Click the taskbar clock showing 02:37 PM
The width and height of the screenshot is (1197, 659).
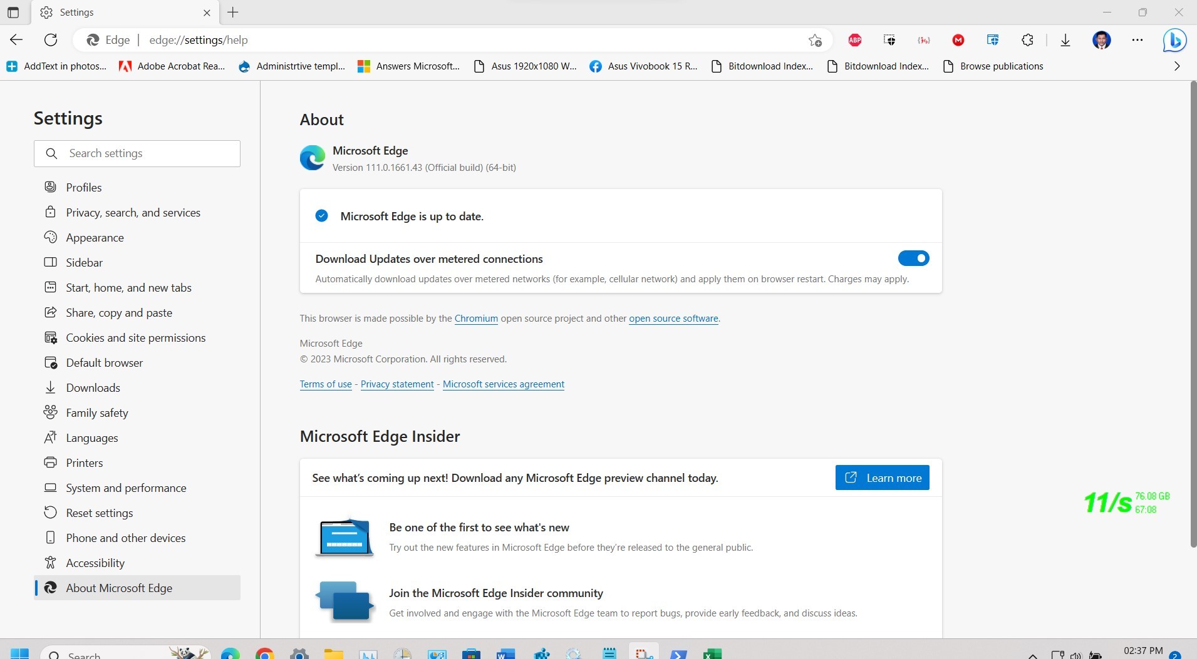1143,651
